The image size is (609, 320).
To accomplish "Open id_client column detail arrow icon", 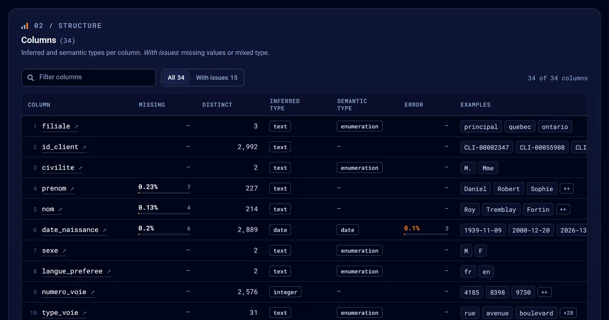I will pos(84,147).
